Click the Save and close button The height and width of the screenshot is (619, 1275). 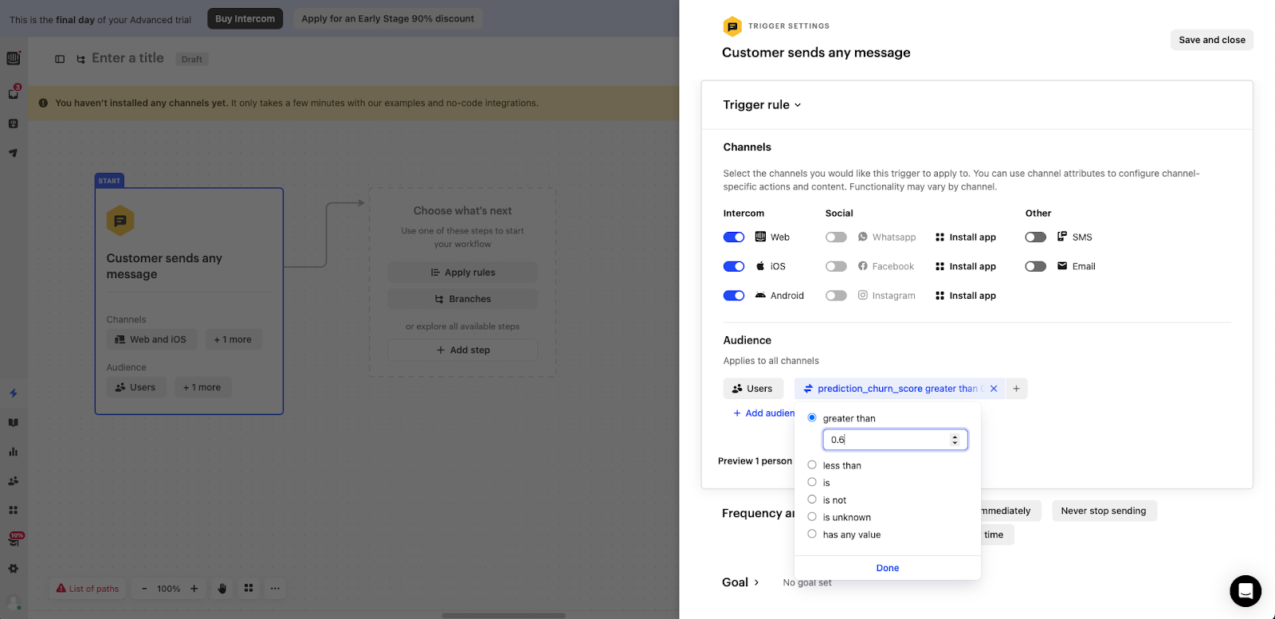(1211, 40)
